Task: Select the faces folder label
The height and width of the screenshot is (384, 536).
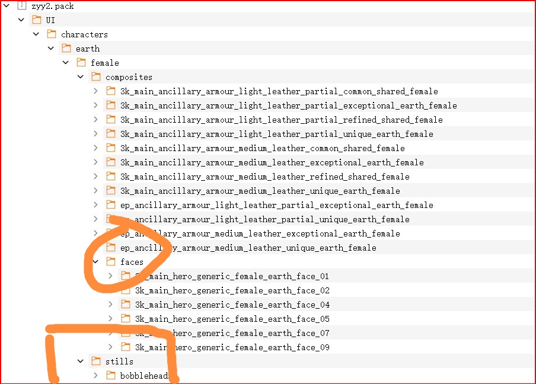Action: pyautogui.click(x=132, y=262)
